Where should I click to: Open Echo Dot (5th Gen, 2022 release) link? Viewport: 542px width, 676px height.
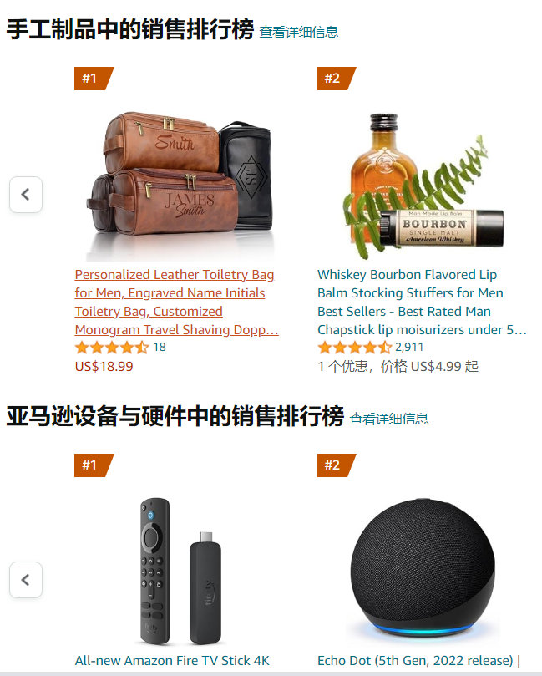(x=419, y=660)
